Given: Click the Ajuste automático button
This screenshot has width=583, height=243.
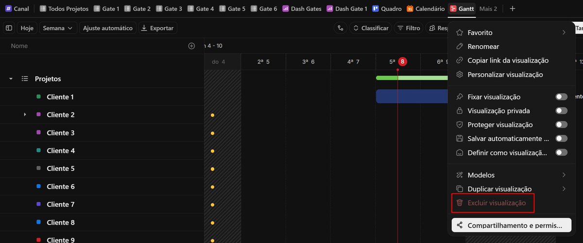Looking at the screenshot, I should [108, 28].
